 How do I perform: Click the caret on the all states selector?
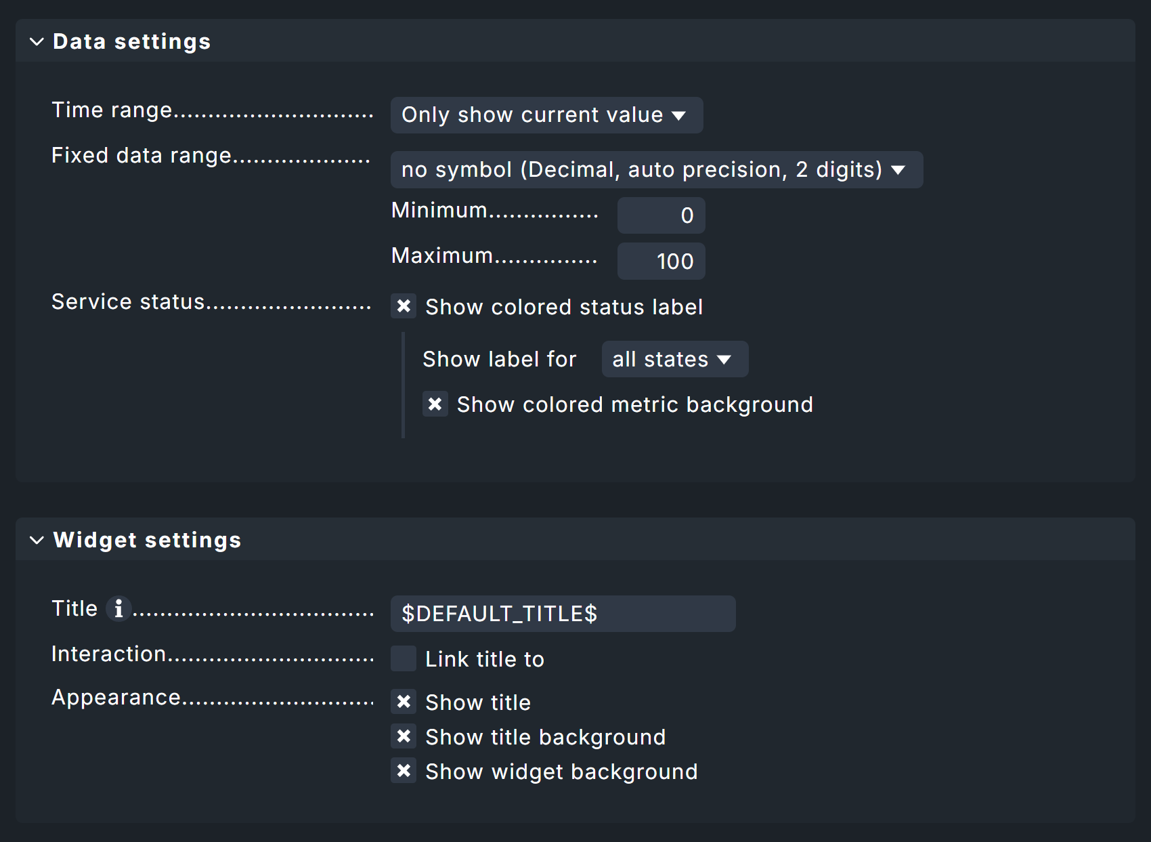[x=724, y=359]
